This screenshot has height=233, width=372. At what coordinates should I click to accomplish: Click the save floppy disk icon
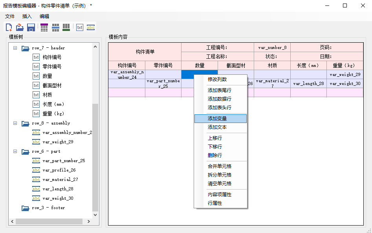click(x=31, y=27)
